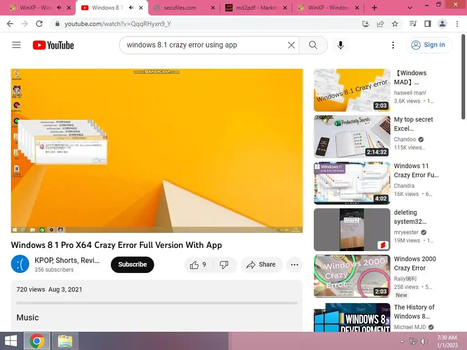Open the media controls icon in Chrome toolbar
This screenshot has width=467, height=350.
pyautogui.click(x=413, y=24)
